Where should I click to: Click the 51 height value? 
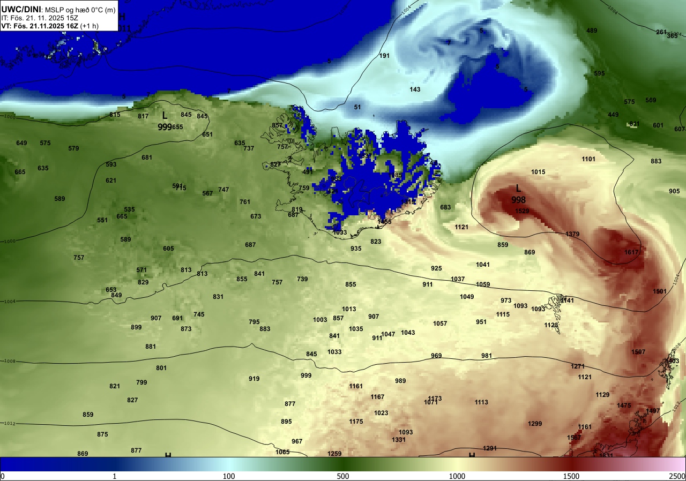tap(357, 107)
